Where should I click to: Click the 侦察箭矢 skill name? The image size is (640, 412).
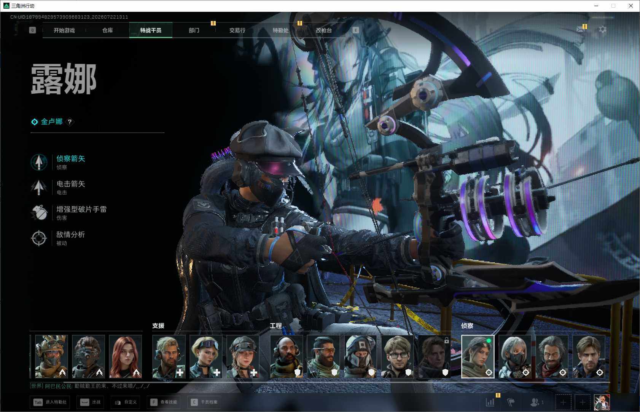71,158
